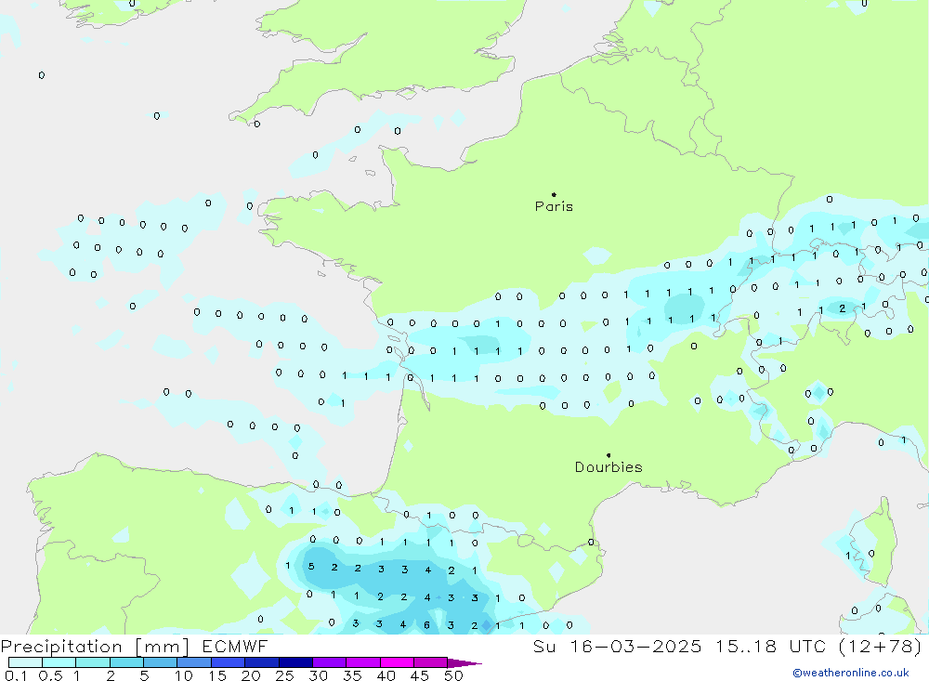929x681 pixels.
Task: Select the 35–40 mm purple swatch
Action: click(363, 662)
